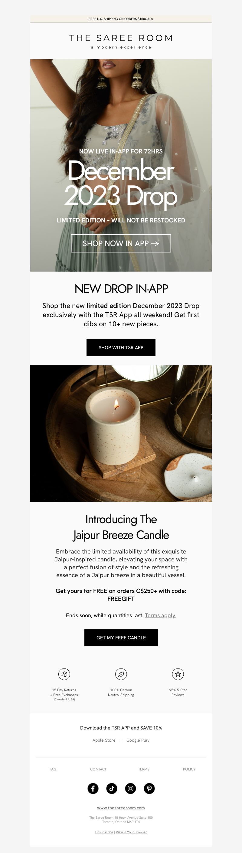Select TERMS in footer menu

click(144, 769)
